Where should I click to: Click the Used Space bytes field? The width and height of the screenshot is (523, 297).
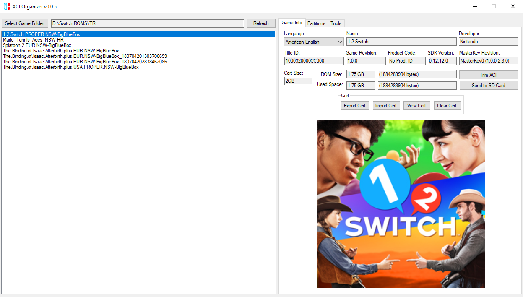click(x=417, y=86)
